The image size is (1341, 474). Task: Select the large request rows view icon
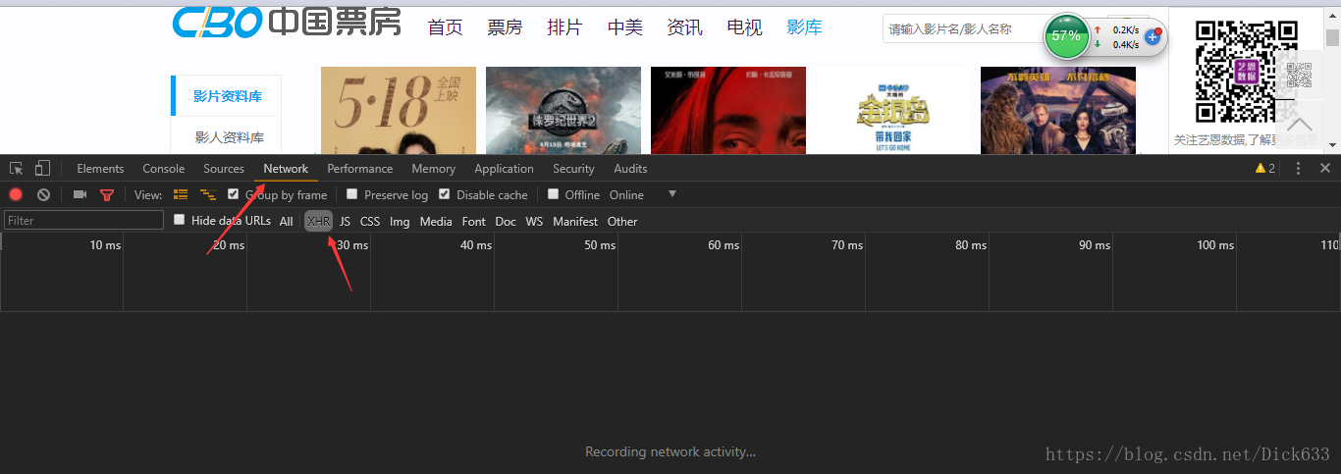tap(181, 194)
